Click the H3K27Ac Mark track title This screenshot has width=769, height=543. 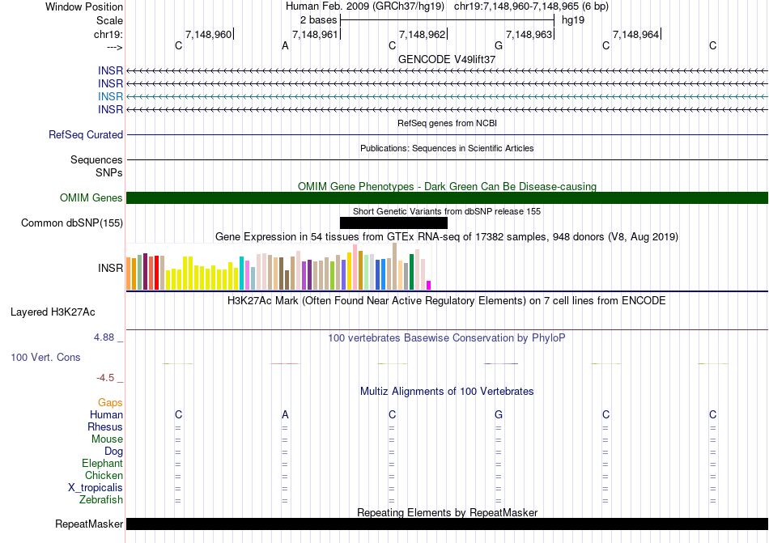point(447,300)
